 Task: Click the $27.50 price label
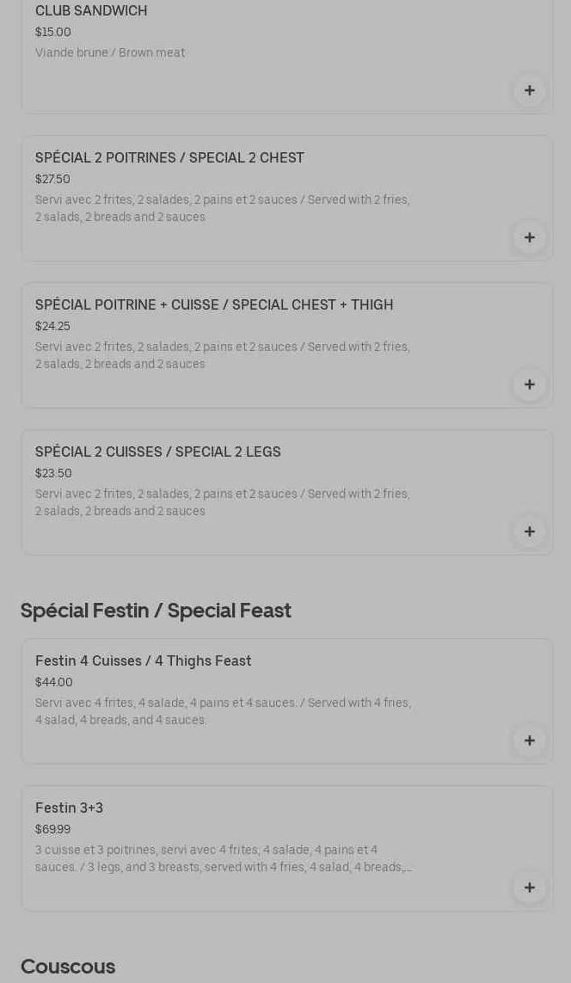pos(52,179)
